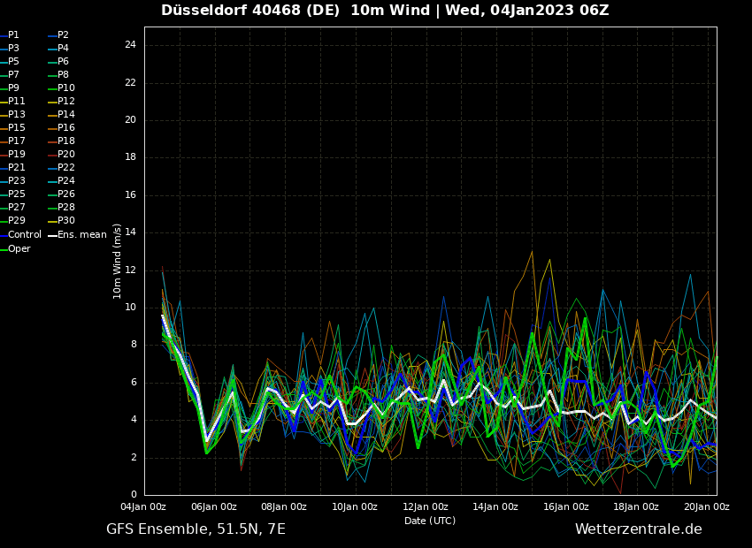Click the Ens. mean legend label
The height and width of the screenshot is (548, 752).
[x=81, y=235]
